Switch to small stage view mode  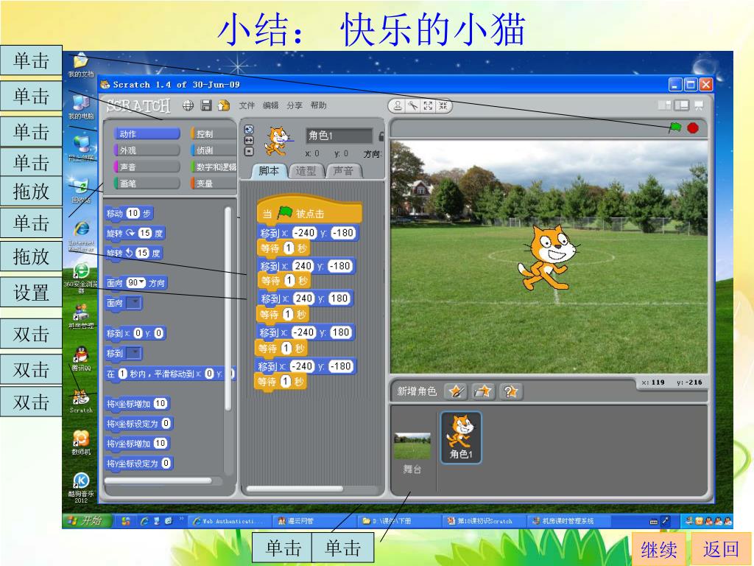(x=665, y=105)
